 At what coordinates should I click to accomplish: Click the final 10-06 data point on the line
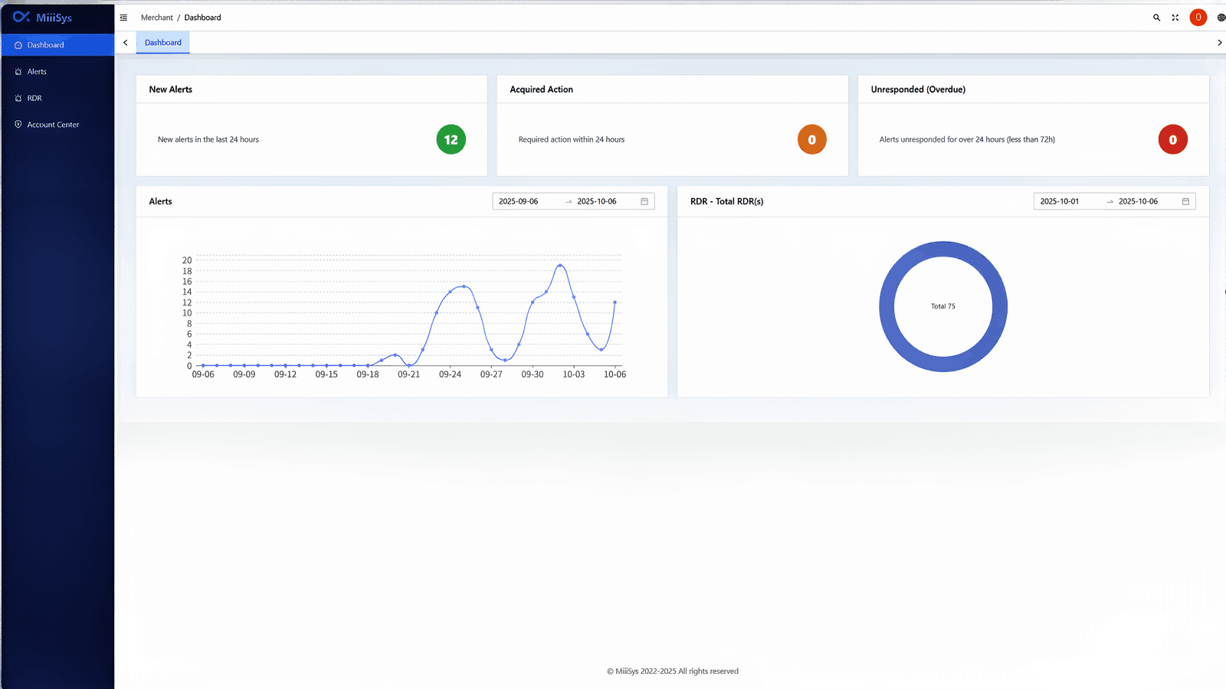tap(615, 302)
